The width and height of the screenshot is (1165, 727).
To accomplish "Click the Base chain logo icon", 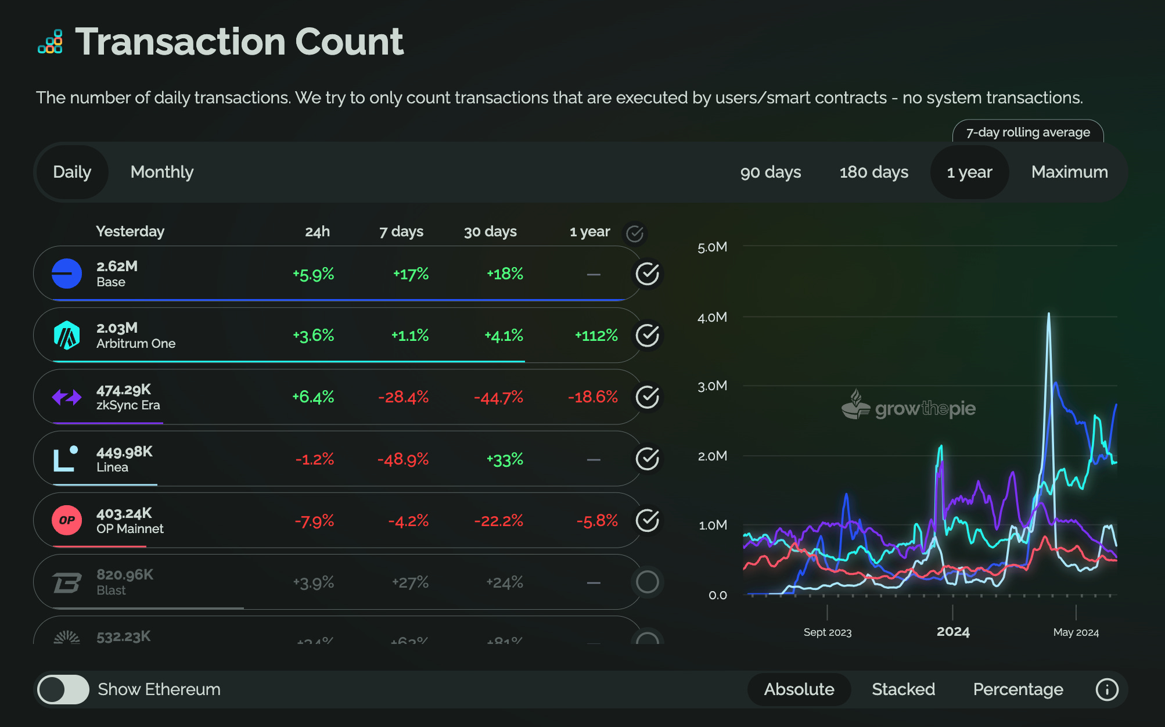I will tap(67, 273).
